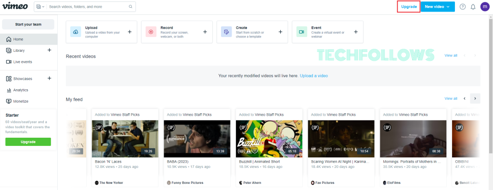
Task: Click the plus next to Library
Action: click(50, 50)
